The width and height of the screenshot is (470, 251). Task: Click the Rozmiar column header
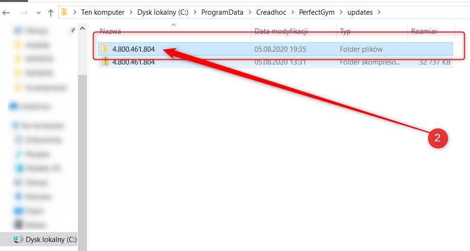point(424,31)
